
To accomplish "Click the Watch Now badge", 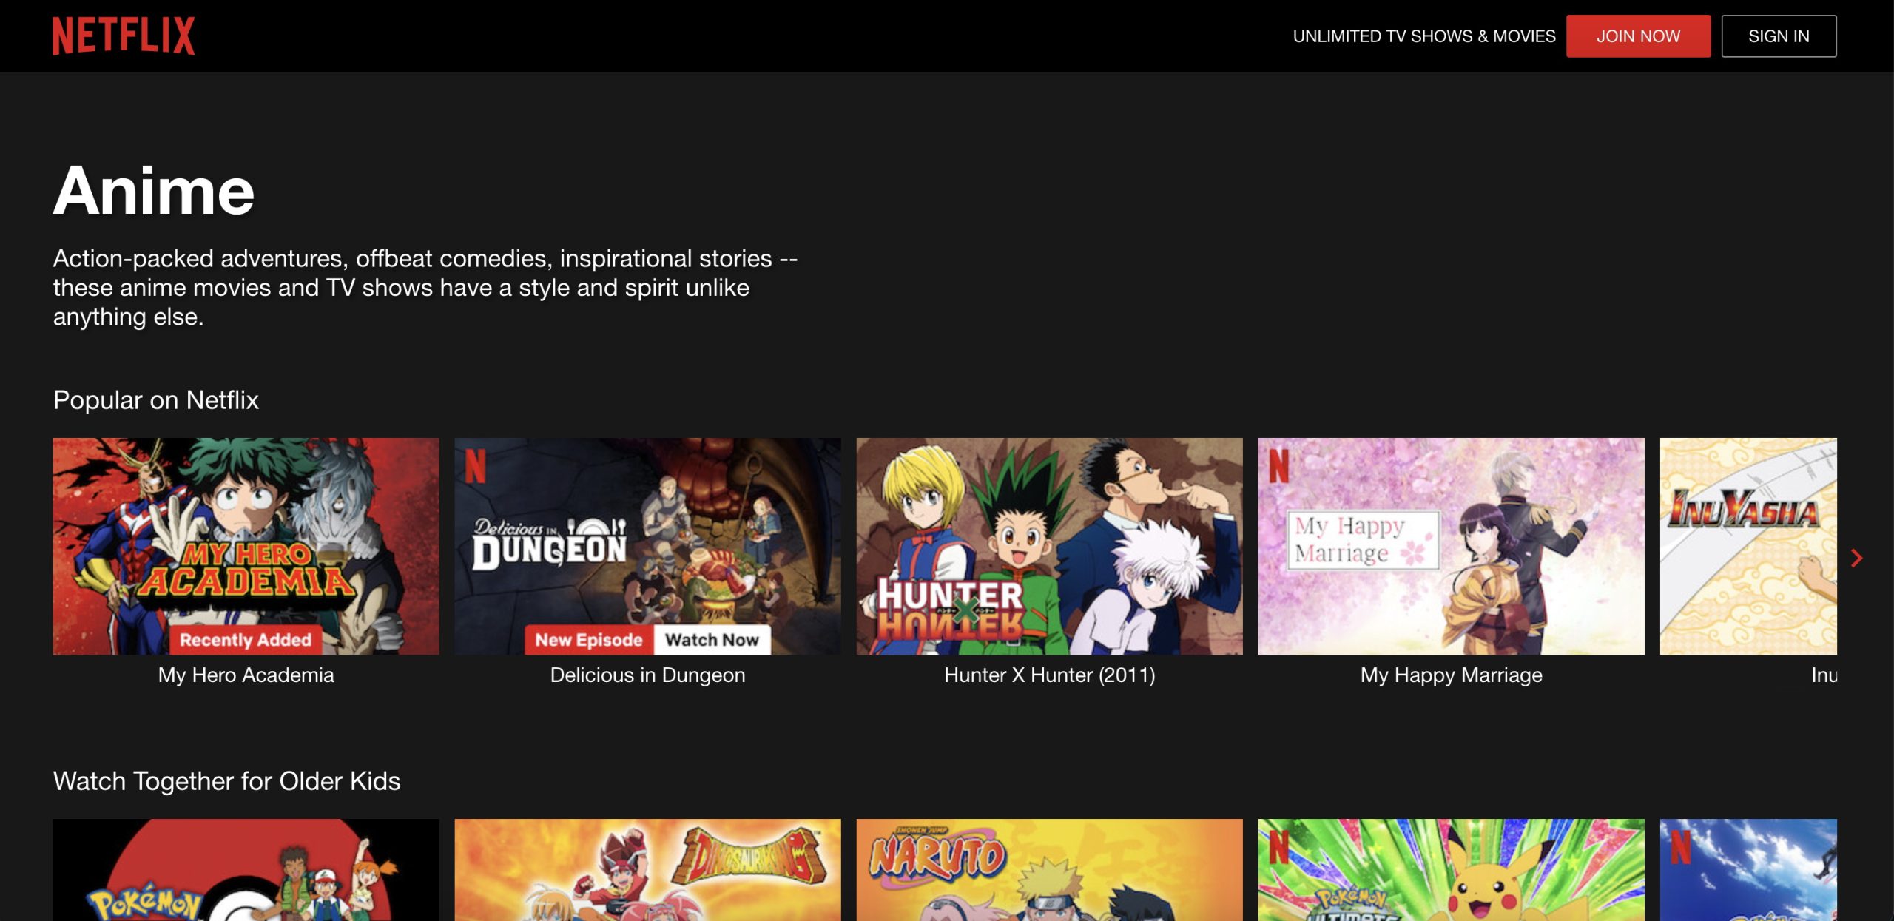I will (711, 639).
